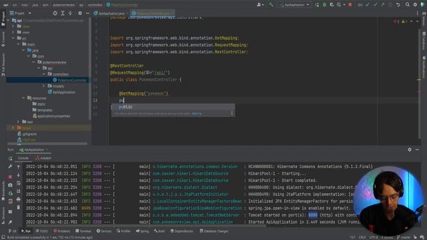The image size is (427, 240).
Task: Select the Console tab in Run panel
Action: pyautogui.click(x=23, y=158)
